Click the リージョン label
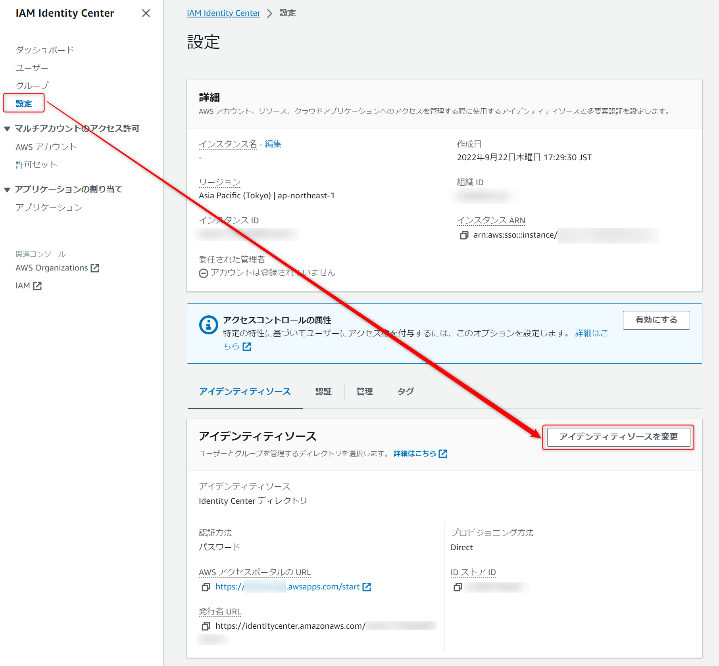 (219, 182)
